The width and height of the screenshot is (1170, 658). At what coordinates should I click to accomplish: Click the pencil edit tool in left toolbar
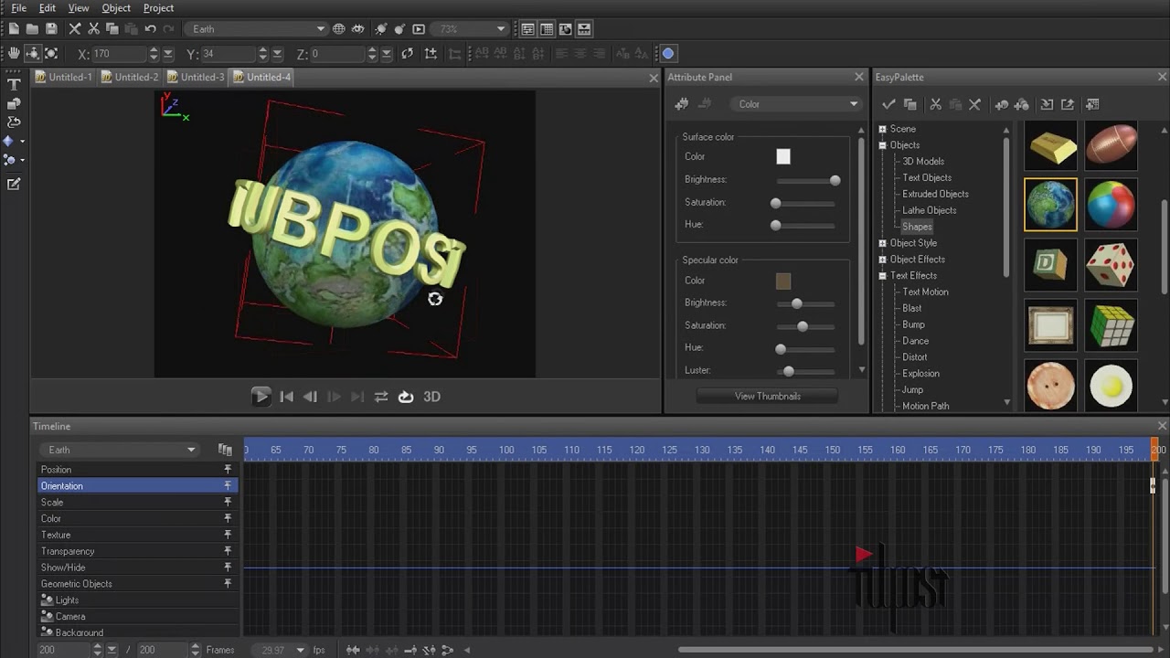[x=14, y=184]
